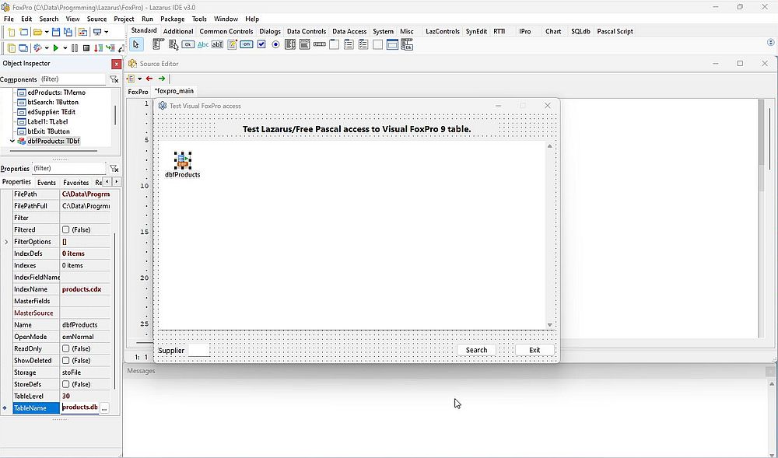Toggle form/unit view icon
The height and width of the screenshot is (458, 778).
coord(83,32)
